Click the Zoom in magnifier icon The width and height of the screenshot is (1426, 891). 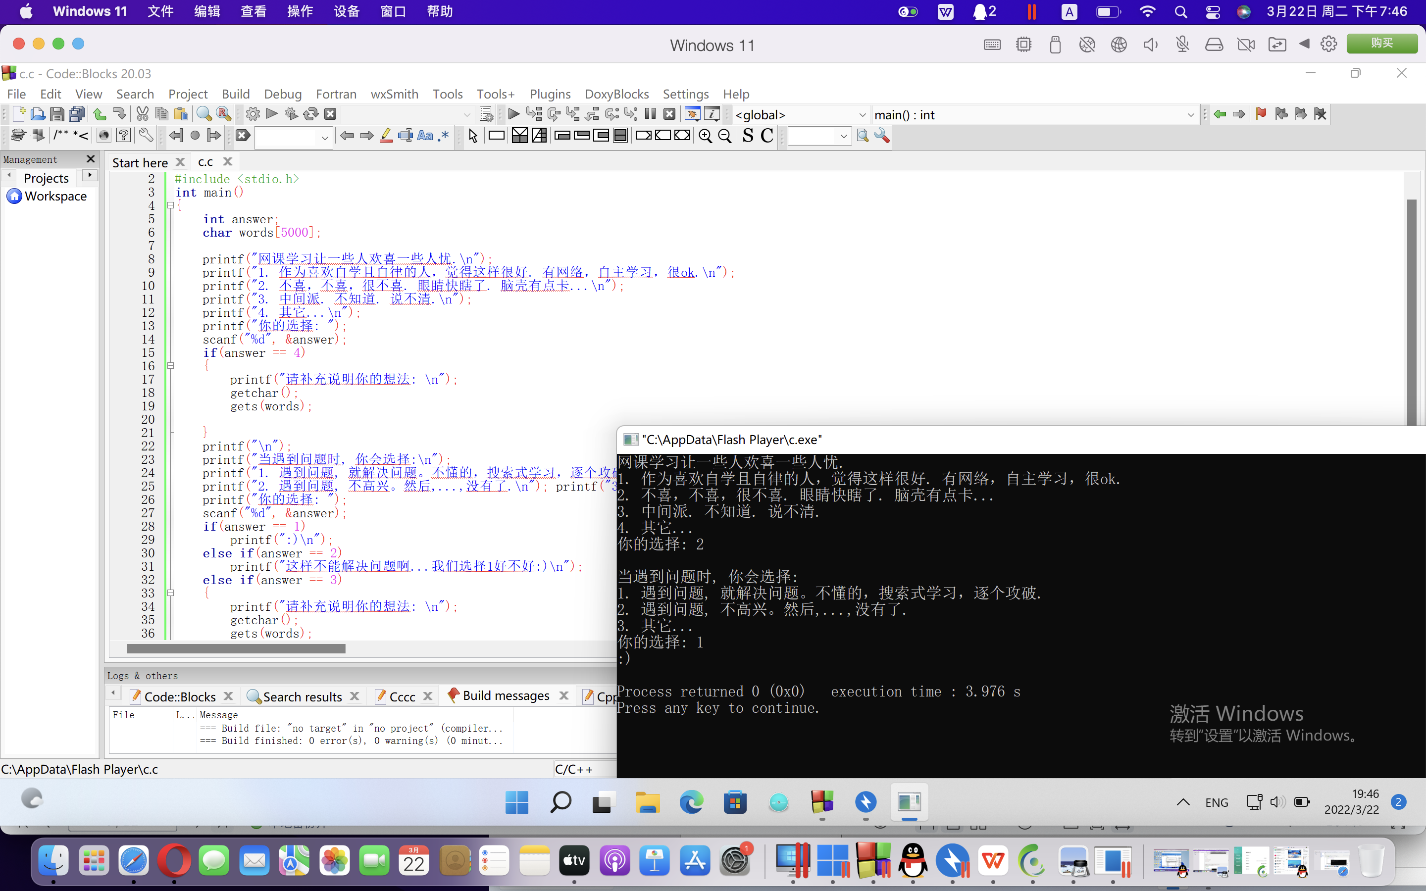pyautogui.click(x=705, y=136)
